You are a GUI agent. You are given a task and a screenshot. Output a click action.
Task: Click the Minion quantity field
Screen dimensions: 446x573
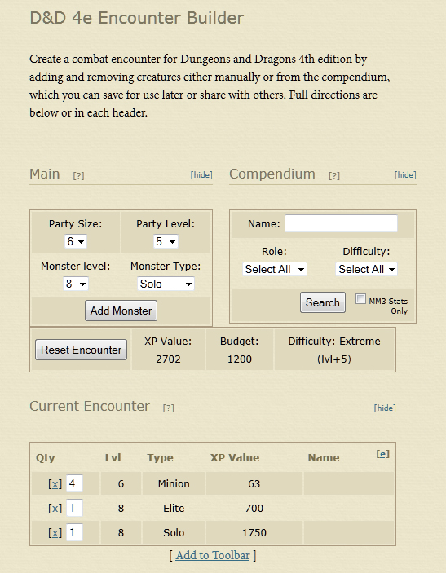point(74,483)
